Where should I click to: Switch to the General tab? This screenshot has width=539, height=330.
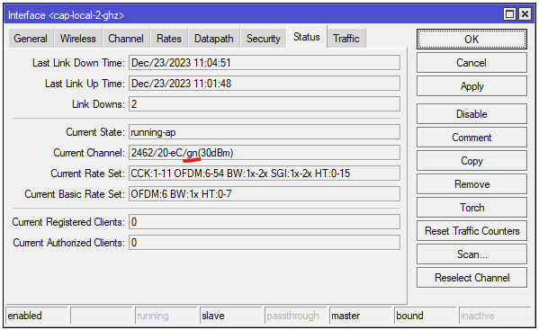point(31,39)
